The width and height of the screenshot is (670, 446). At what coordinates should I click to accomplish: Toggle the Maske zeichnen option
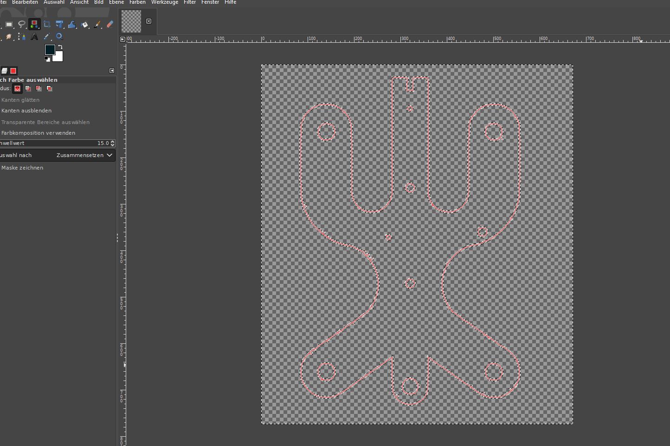click(22, 168)
